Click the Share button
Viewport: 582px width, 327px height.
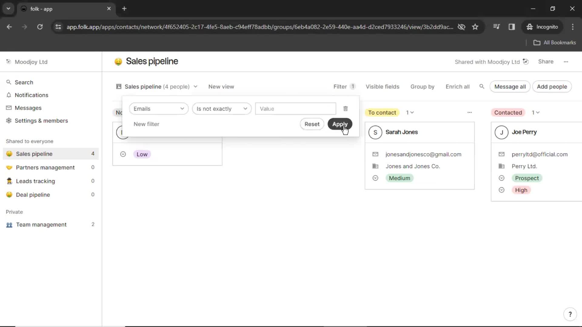[x=546, y=62]
